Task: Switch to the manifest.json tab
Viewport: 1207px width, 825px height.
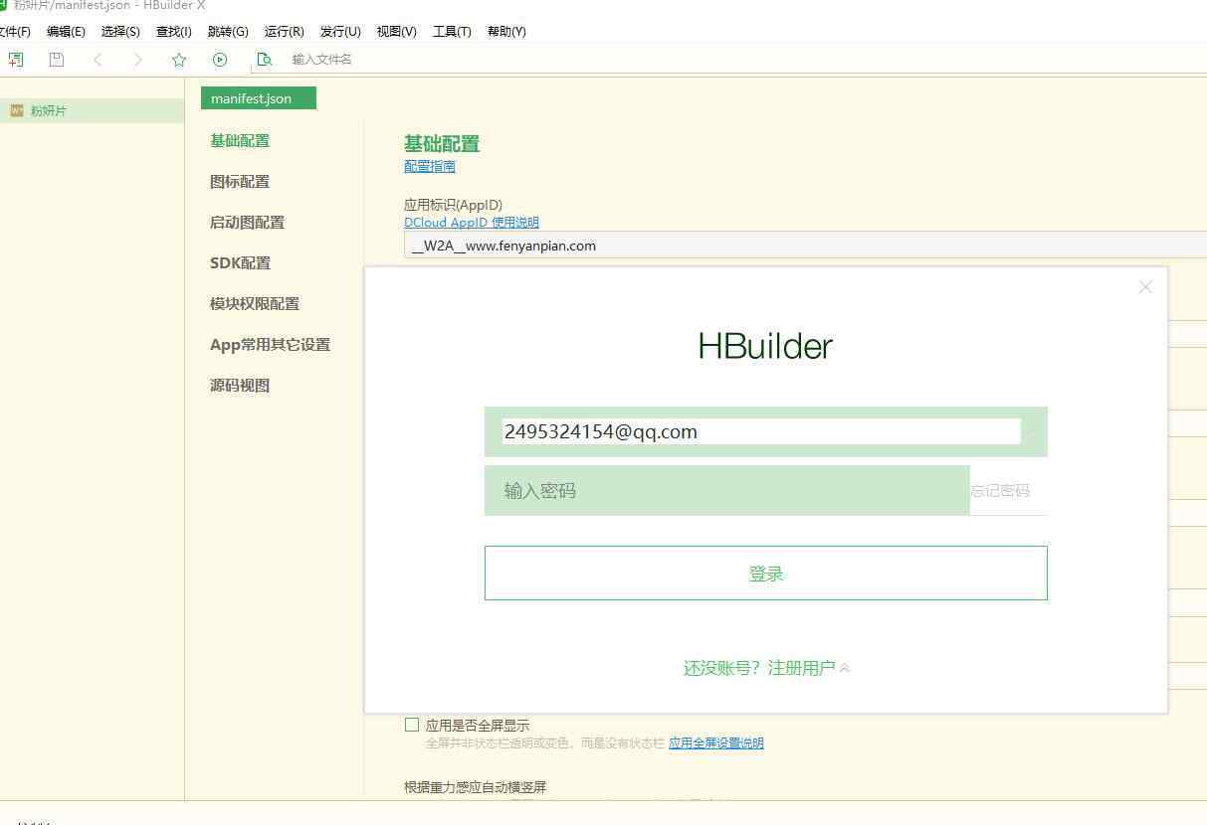Action: click(x=259, y=98)
